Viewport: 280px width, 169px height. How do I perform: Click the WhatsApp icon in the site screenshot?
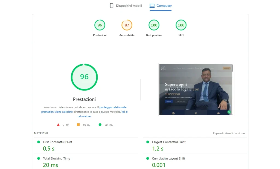(229, 112)
